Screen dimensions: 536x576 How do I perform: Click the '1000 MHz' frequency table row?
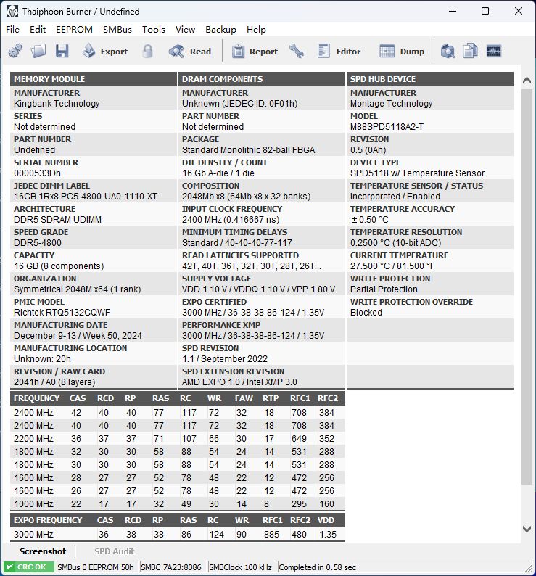coord(178,504)
